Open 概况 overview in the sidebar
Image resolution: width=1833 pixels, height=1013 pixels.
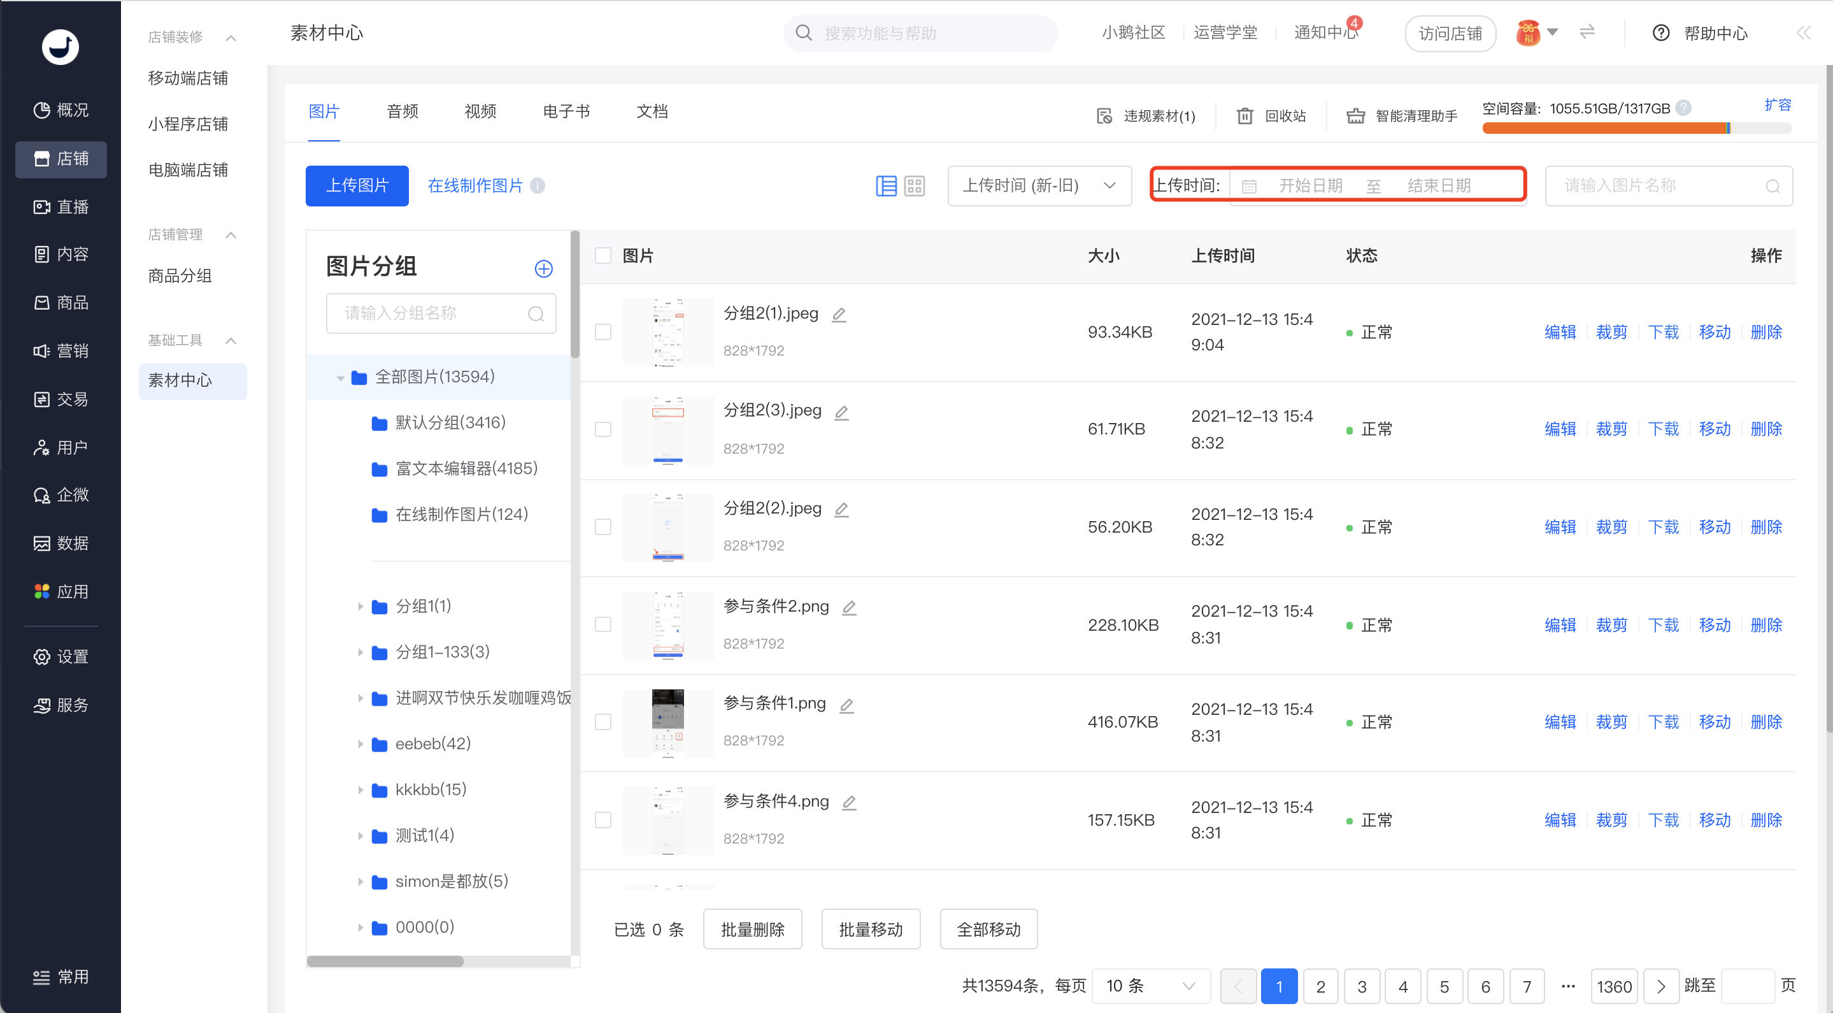[61, 110]
